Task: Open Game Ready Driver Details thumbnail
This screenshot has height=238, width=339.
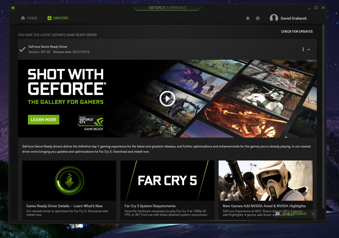Action: pos(69,181)
